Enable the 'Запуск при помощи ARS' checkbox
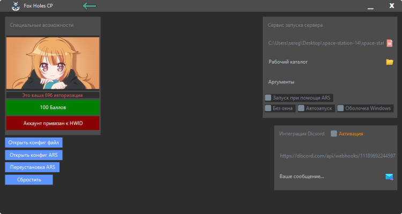Screen dimensions: 402x214 click(x=269, y=98)
